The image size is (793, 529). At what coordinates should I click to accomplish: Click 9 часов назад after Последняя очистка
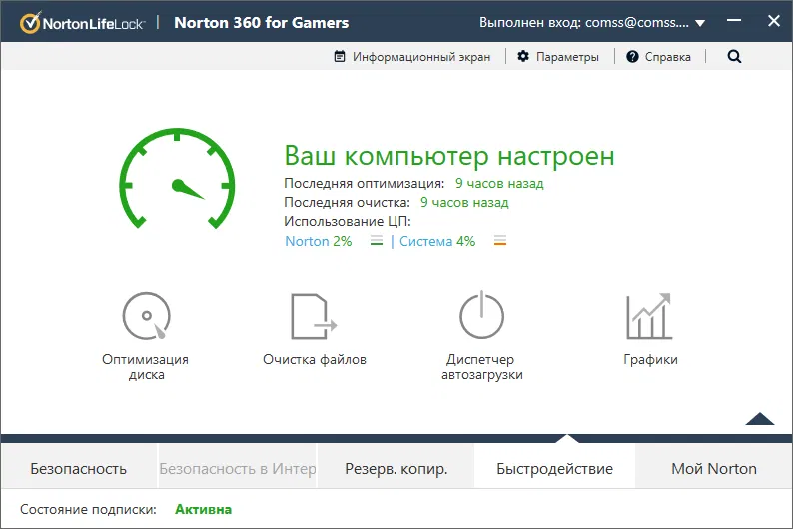click(x=464, y=202)
